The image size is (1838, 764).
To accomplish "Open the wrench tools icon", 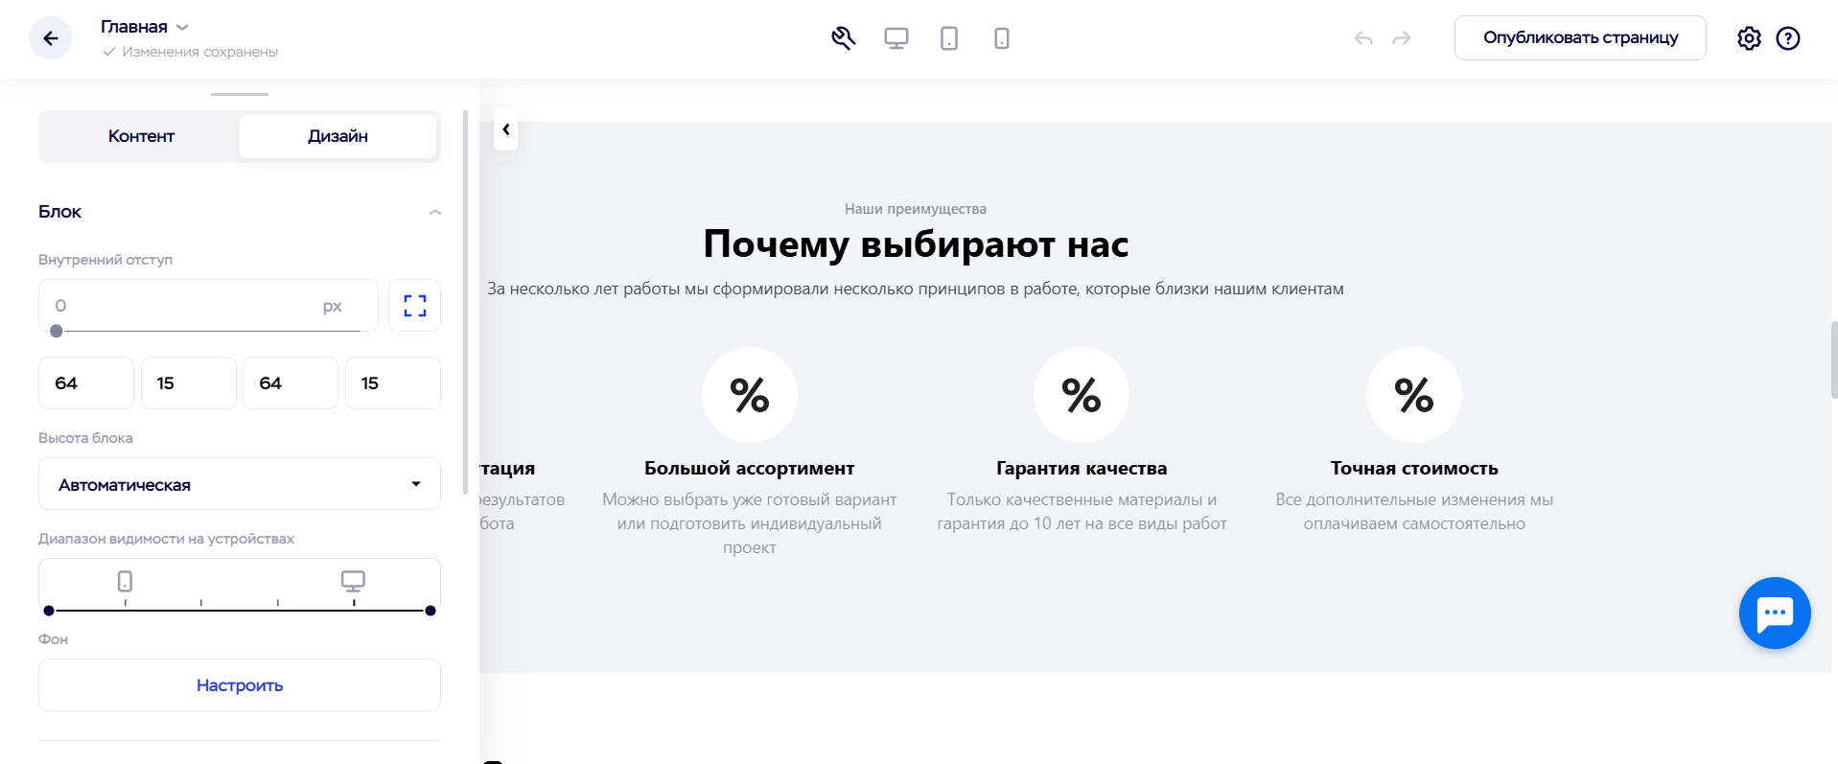I will coord(843,38).
